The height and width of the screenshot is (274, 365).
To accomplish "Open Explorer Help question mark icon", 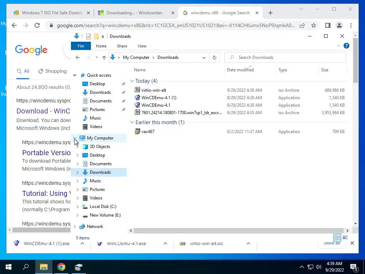I will pos(346,46).
